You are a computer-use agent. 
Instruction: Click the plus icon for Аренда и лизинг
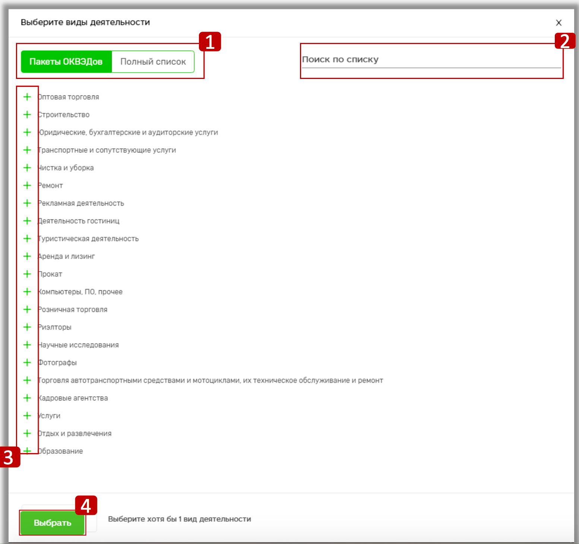27,256
